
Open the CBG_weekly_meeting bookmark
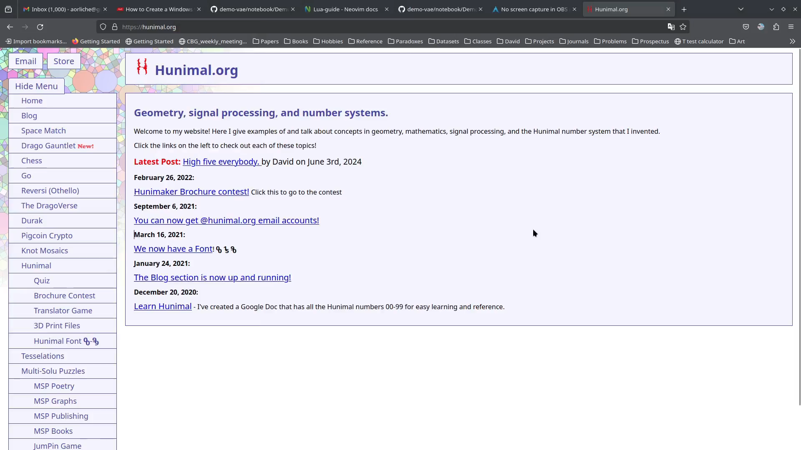pos(213,41)
